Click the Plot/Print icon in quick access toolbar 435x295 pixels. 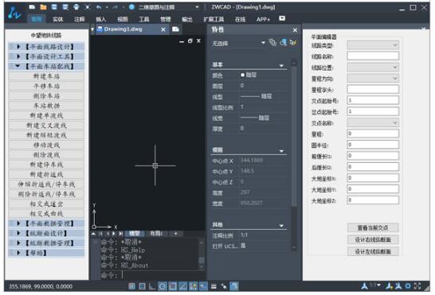(x=76, y=7)
